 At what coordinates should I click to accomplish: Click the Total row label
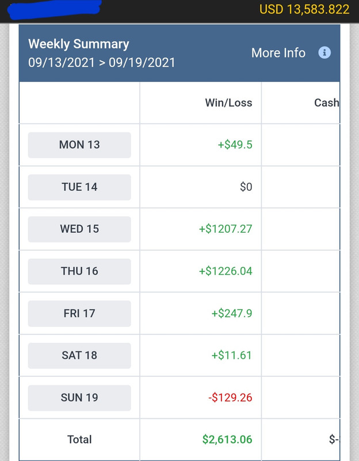79,440
